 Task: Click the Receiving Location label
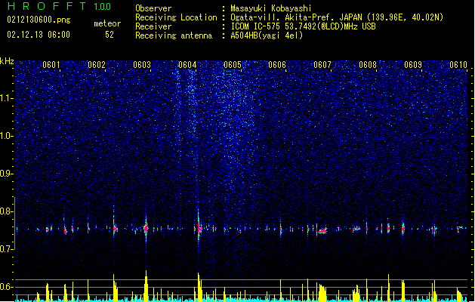point(176,17)
